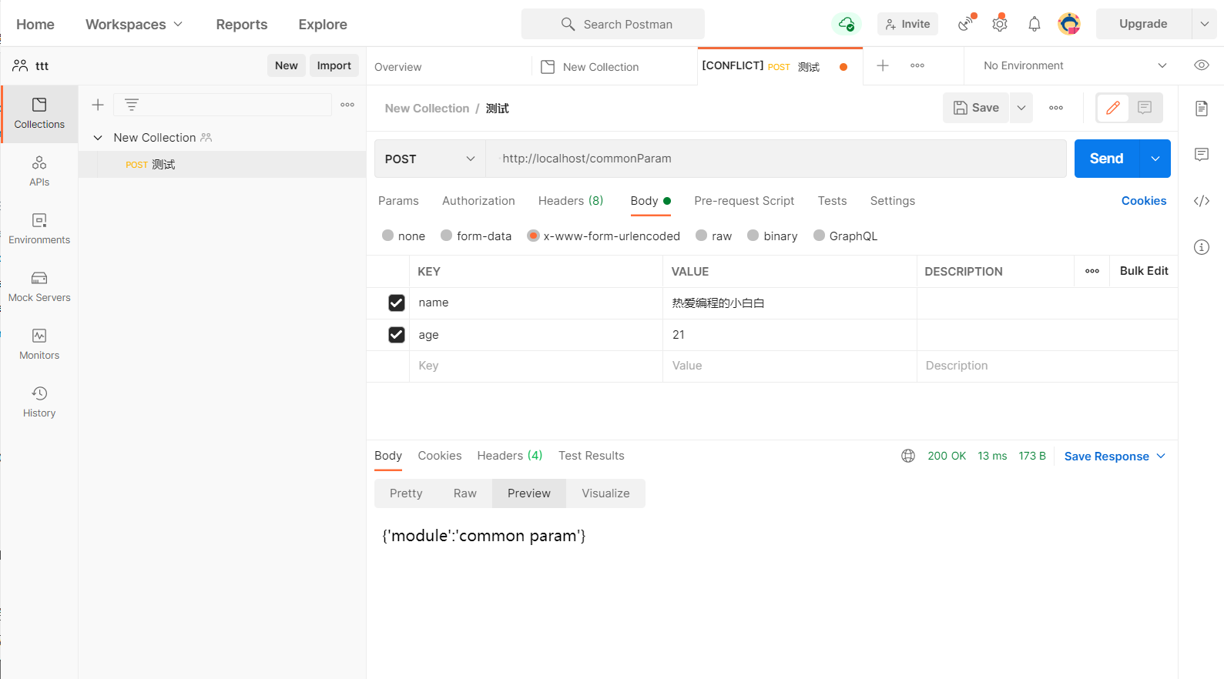Open the POST method dropdown
1224x679 pixels.
point(430,159)
